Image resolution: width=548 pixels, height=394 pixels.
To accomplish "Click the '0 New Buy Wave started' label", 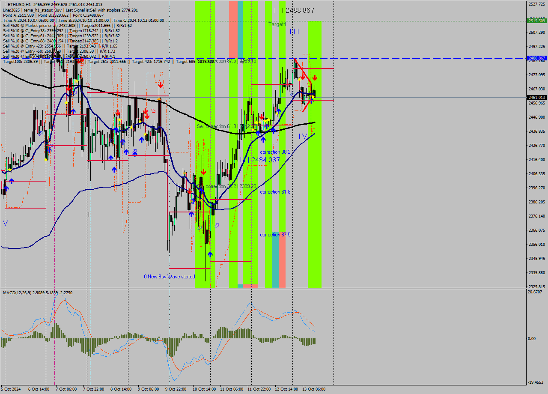I will point(170,277).
